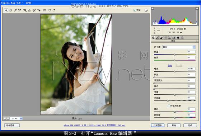Click the Cancel (取消) button
Screen dimensions: 201x136
pyautogui.click(x=174, y=125)
